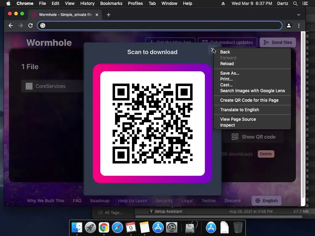Click the page vertical scrollbar

point(303,116)
